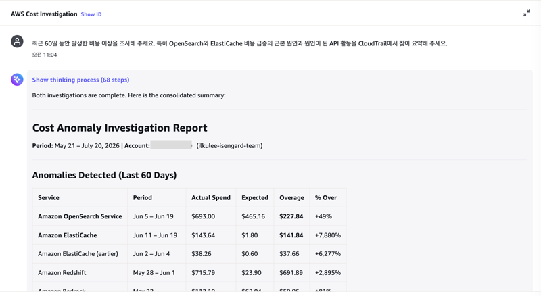Select the Amazon OpenSearch Service row label
Screen dimensions: 541x296
pyautogui.click(x=80, y=216)
